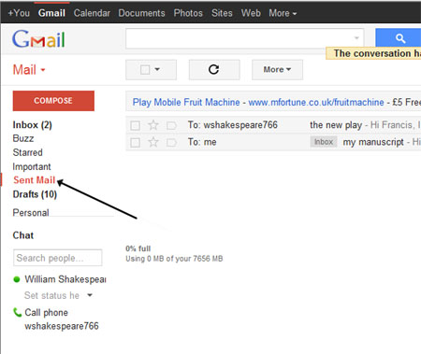
Task: Click the green availability status dot
Action: [17, 279]
